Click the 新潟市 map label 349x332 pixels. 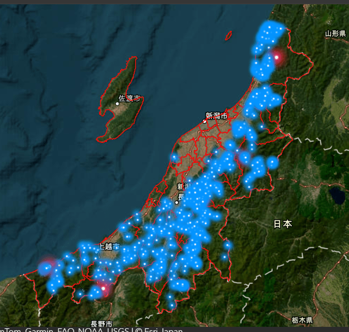click(x=217, y=115)
